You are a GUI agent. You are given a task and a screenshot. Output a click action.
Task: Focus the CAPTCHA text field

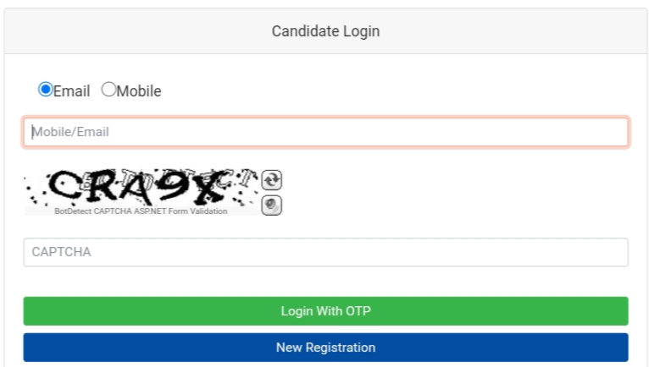tap(325, 252)
